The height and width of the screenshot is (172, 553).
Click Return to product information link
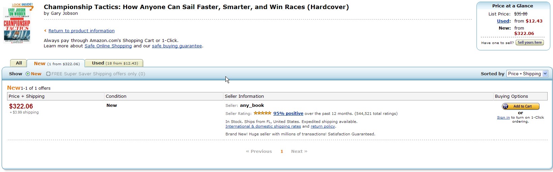tap(81, 31)
